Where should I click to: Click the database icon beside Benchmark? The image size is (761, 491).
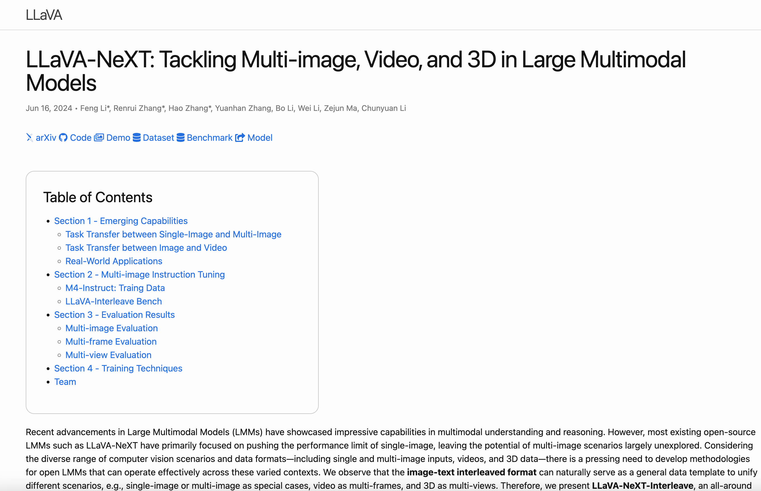coord(181,137)
